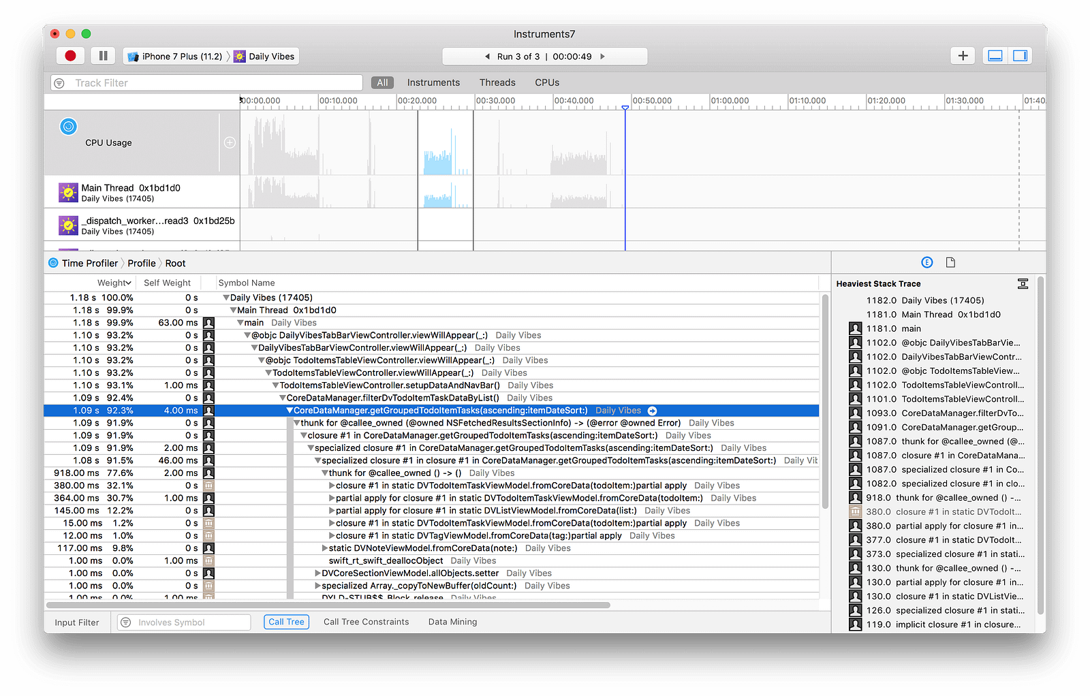Toggle the Heaviest Stack Trace options icon
The width and height of the screenshot is (1090, 696).
click(x=1023, y=284)
